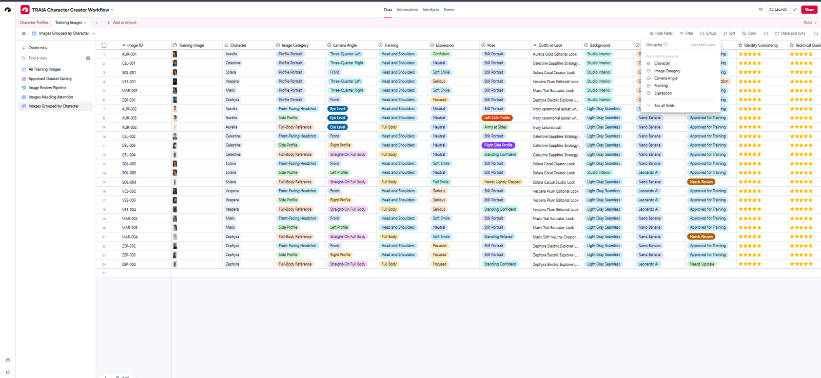Click the red Share button
This screenshot has width=821, height=378.
point(809,10)
